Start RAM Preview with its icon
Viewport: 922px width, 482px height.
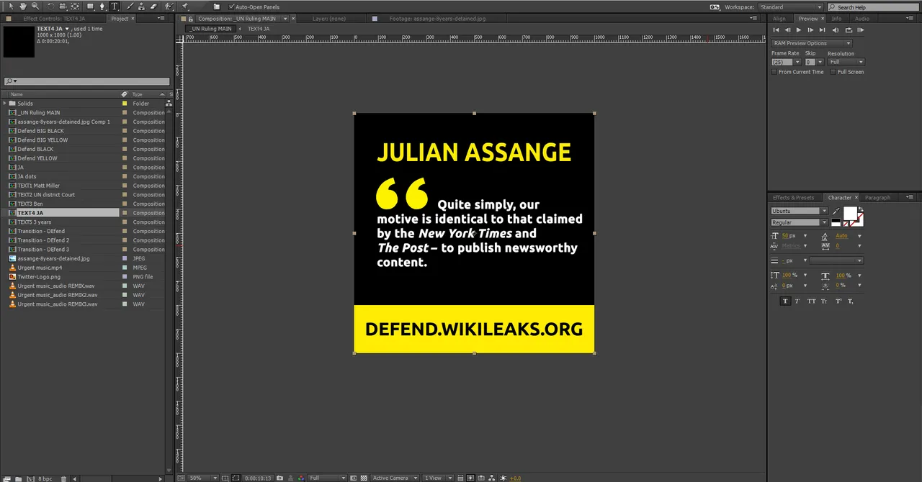click(860, 30)
